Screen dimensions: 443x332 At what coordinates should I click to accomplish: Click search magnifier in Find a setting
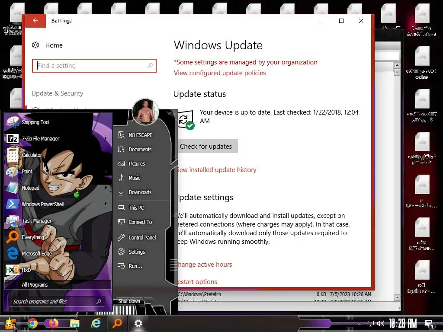click(150, 66)
